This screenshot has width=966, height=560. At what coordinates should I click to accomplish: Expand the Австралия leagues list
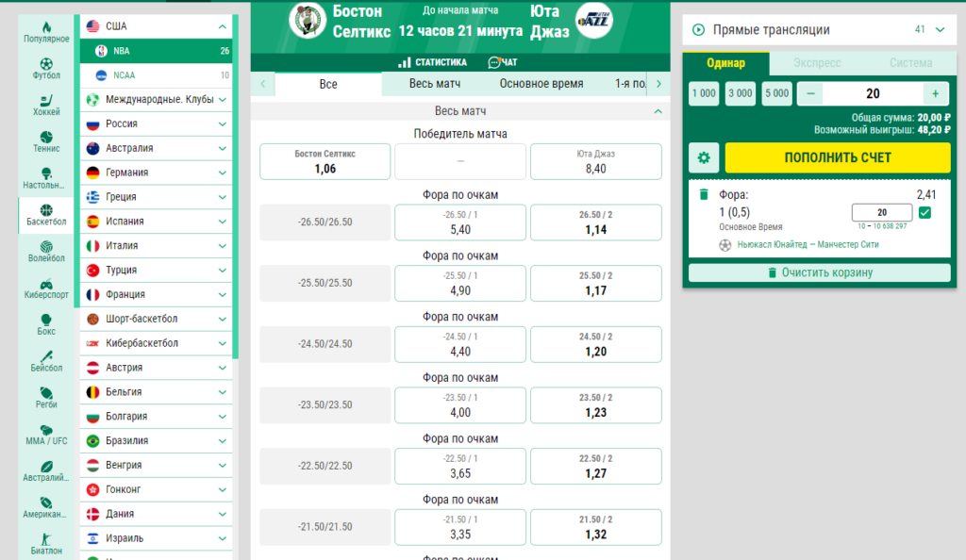[223, 148]
